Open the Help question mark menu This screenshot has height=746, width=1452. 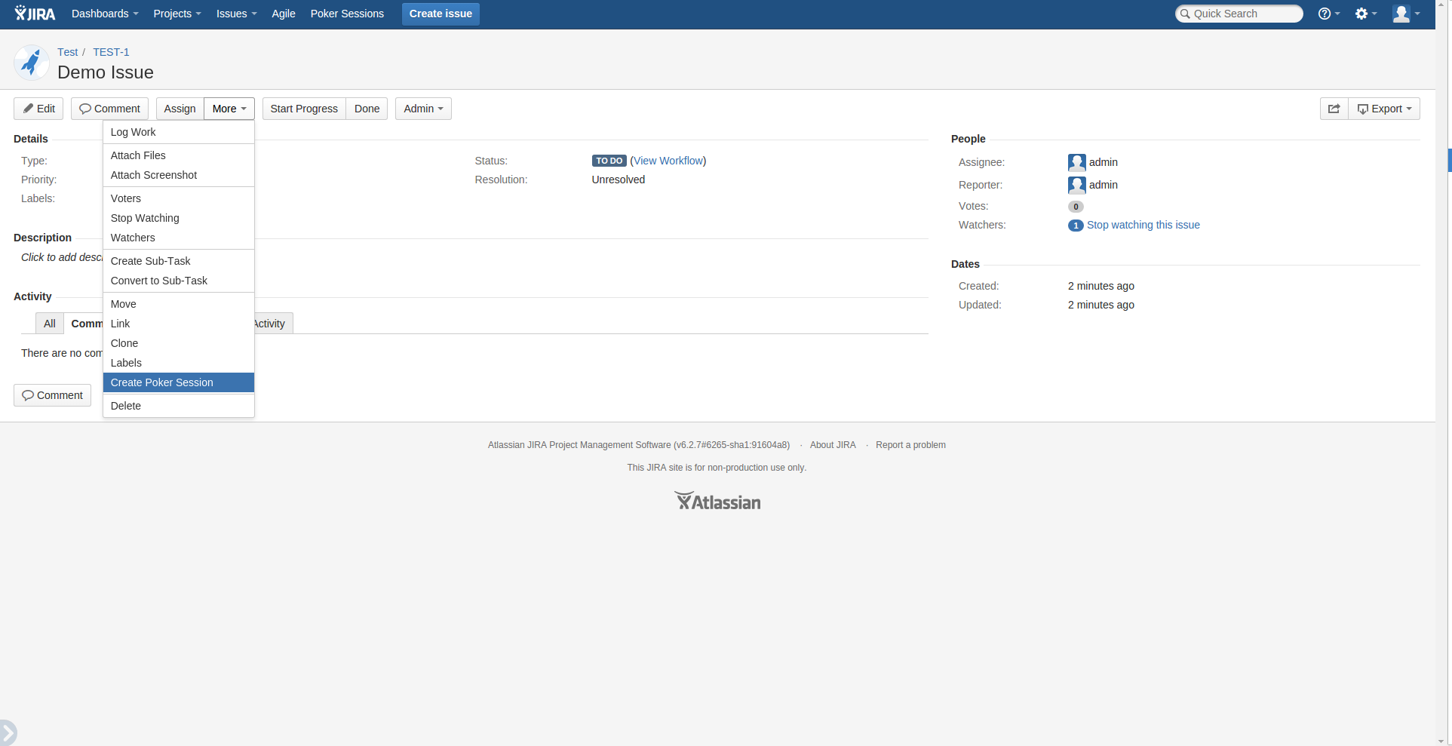(x=1328, y=14)
